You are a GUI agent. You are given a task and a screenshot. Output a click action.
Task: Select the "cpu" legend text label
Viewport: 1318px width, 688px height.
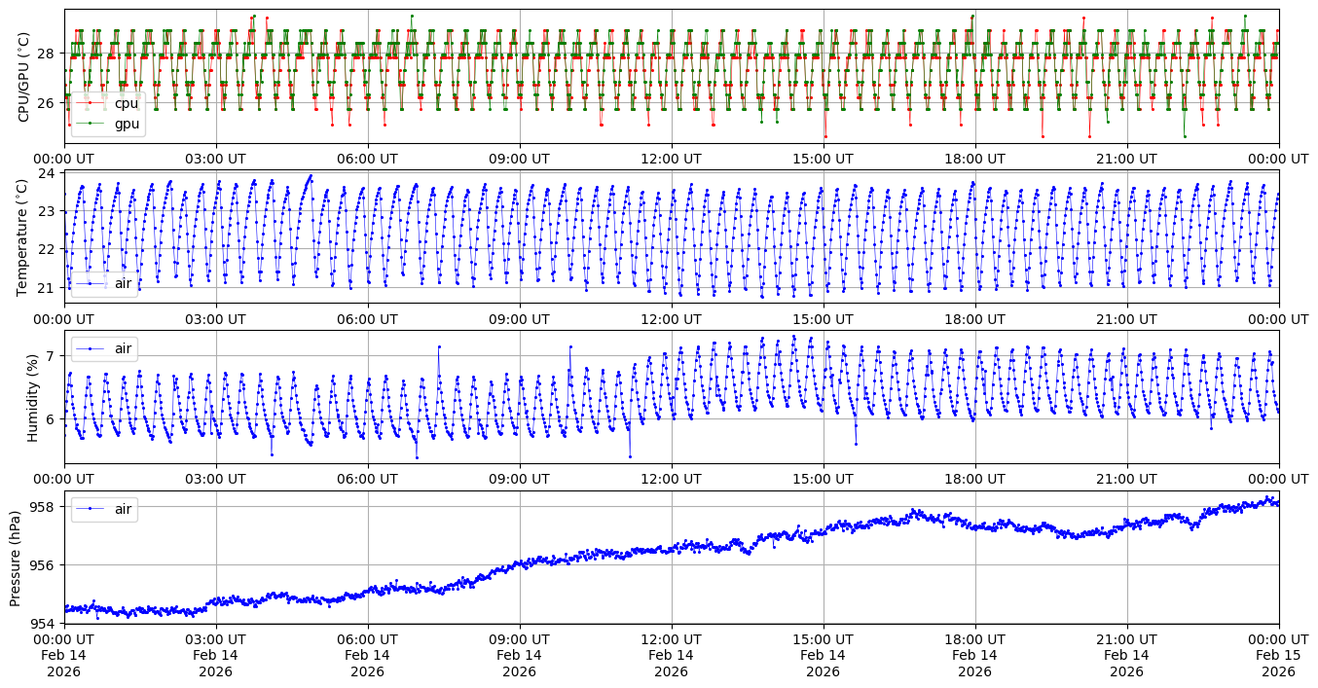pos(127,103)
